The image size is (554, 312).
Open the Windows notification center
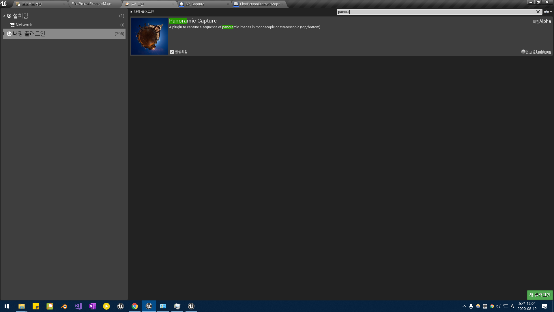[544, 306]
